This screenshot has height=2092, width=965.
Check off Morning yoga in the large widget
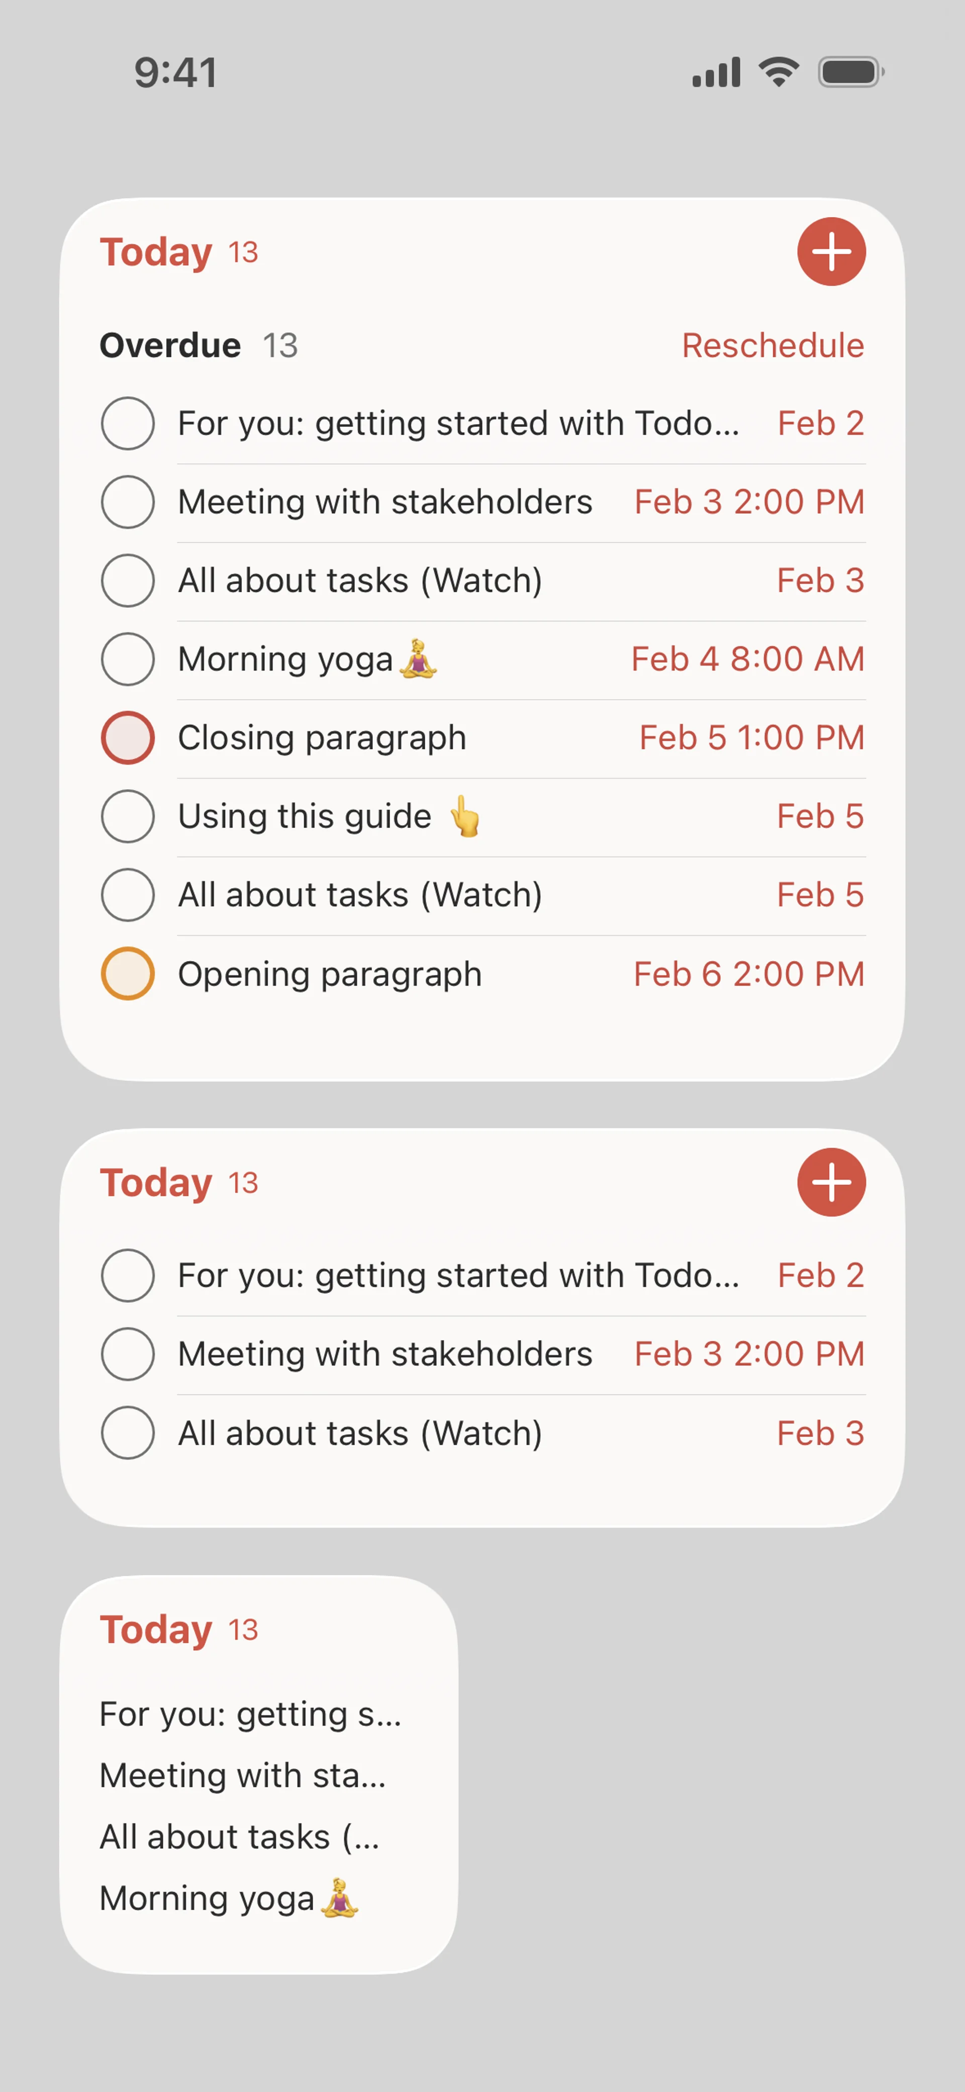[128, 658]
